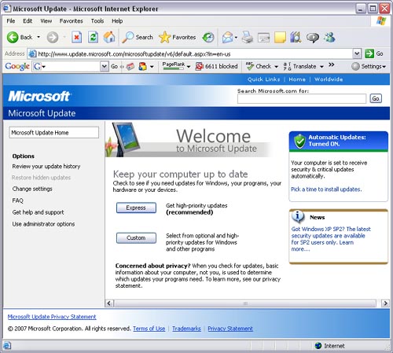
Task: Open the Help menu
Action: (117, 21)
